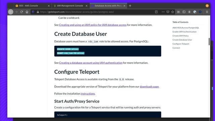Show browser sidebars
Screen dimensions: 215x121
click(184, 12)
